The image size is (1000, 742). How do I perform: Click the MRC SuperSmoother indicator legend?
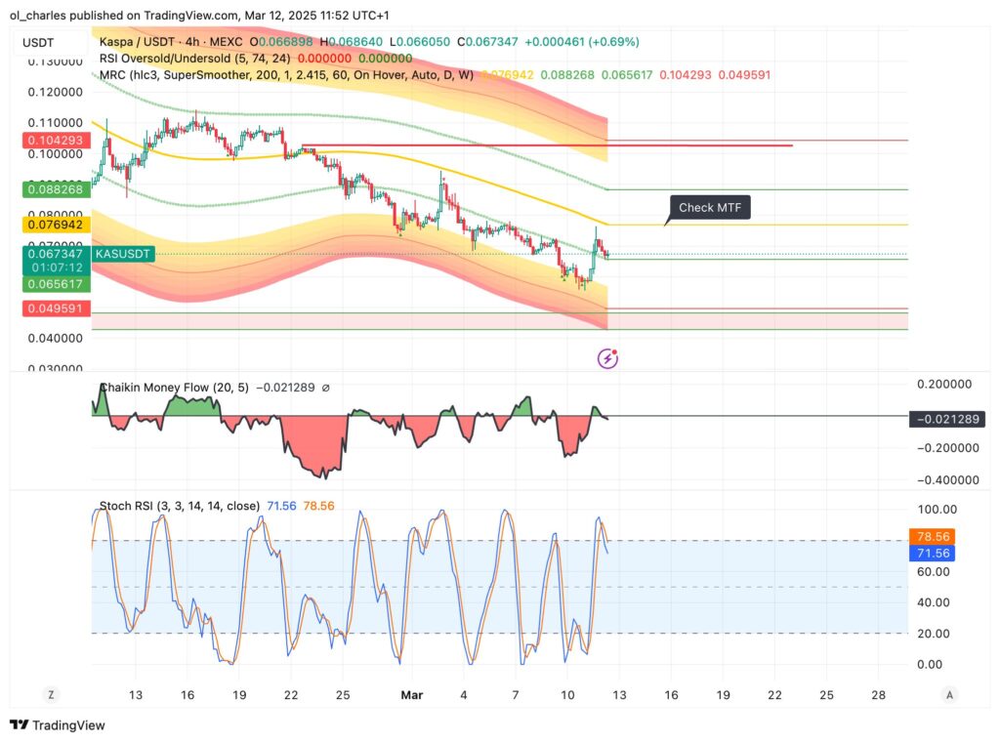tap(244, 73)
